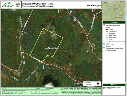The image size is (127, 96).
Task: Select the Principal Arterial orange swatch
Action: coord(107,31)
